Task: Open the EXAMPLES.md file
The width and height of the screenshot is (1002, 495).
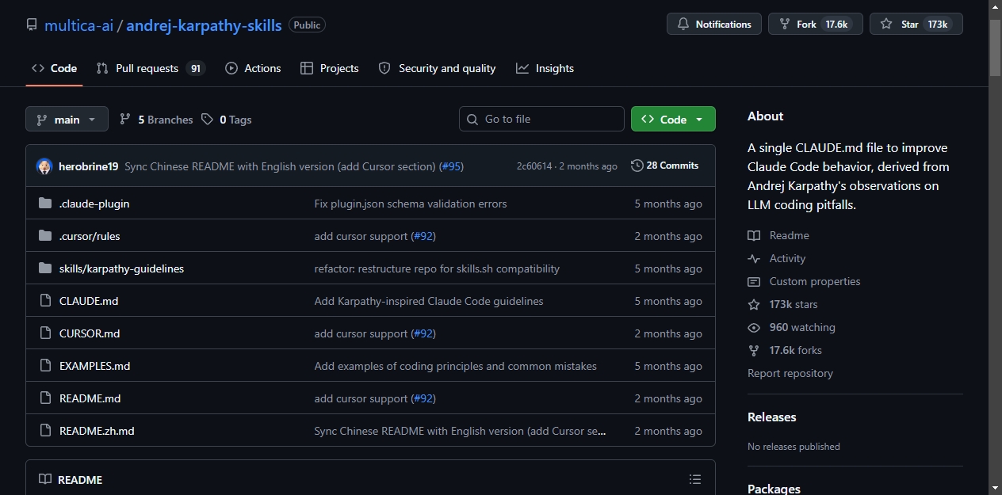Action: (x=94, y=366)
